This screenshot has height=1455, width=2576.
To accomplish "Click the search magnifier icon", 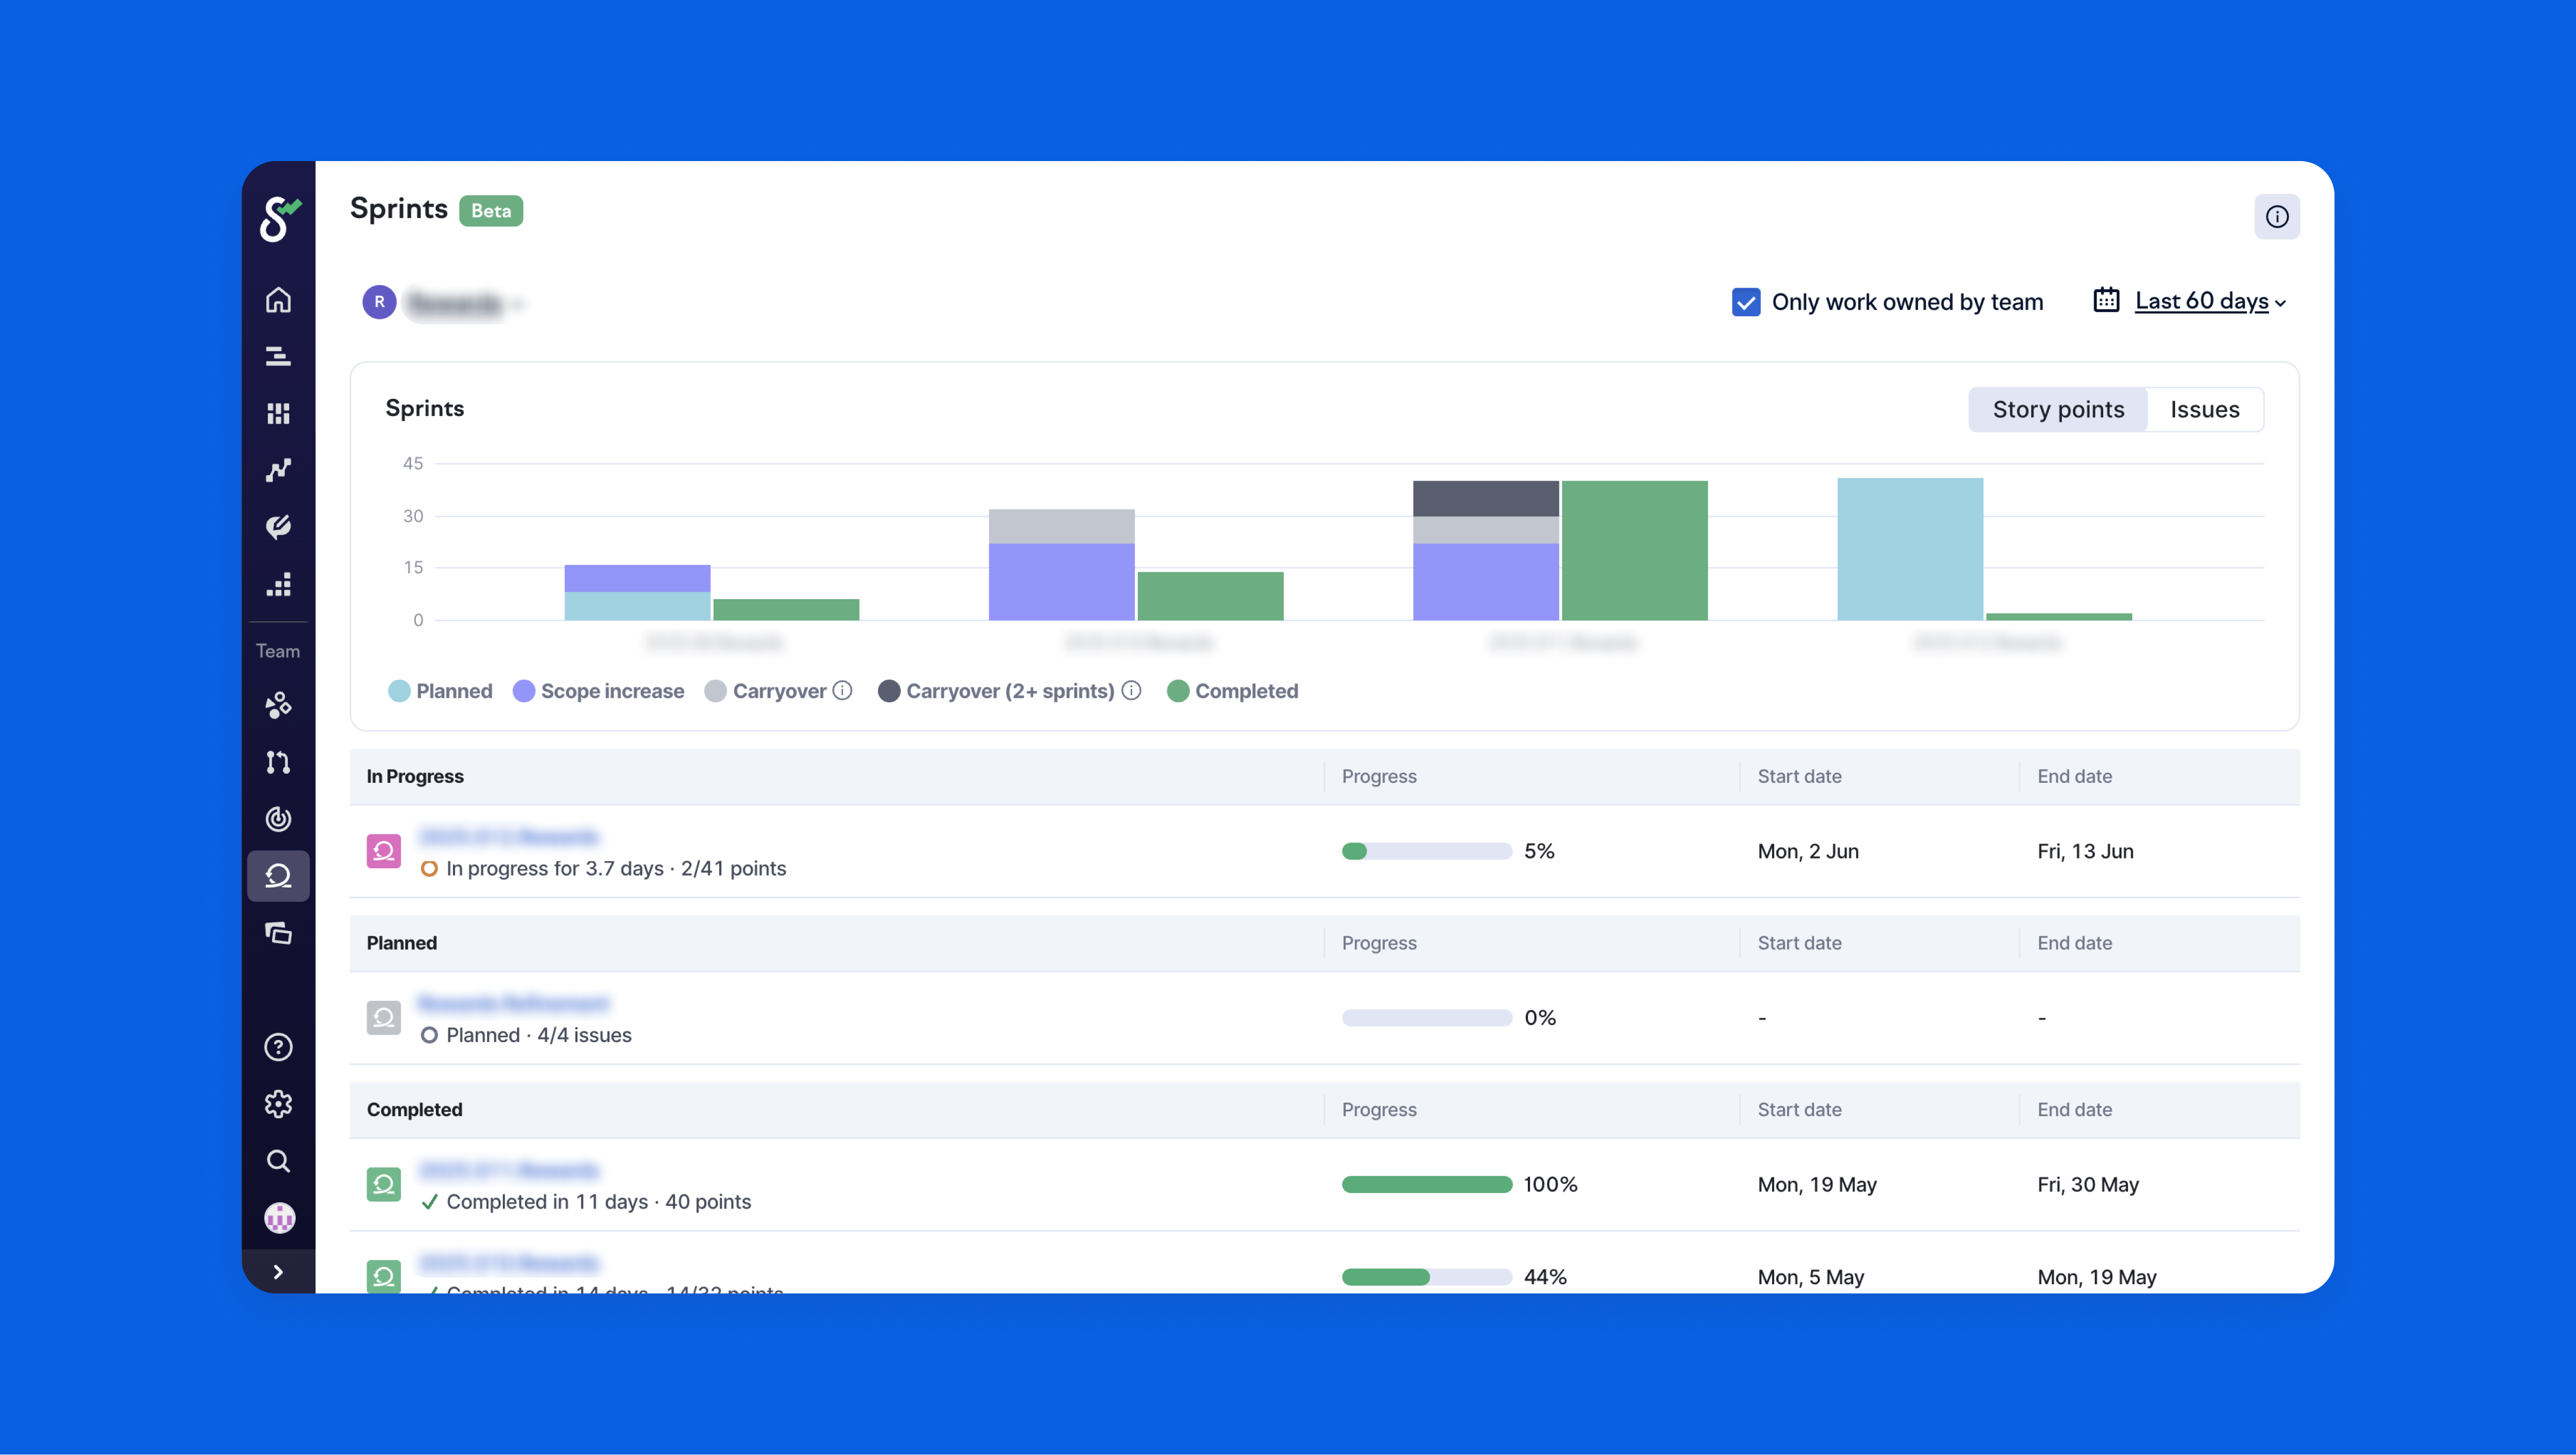I will tap(278, 1161).
